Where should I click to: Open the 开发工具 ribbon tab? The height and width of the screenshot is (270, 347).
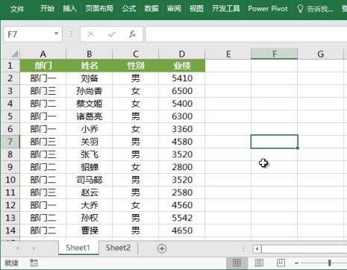coord(226,9)
